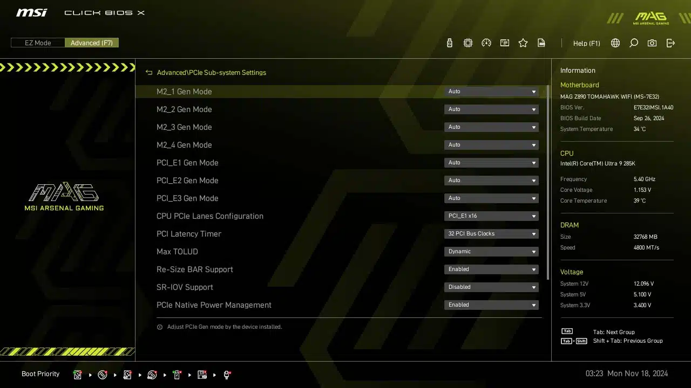Select the M2_3 Gen Mode label
The image size is (691, 388).
tap(184, 127)
